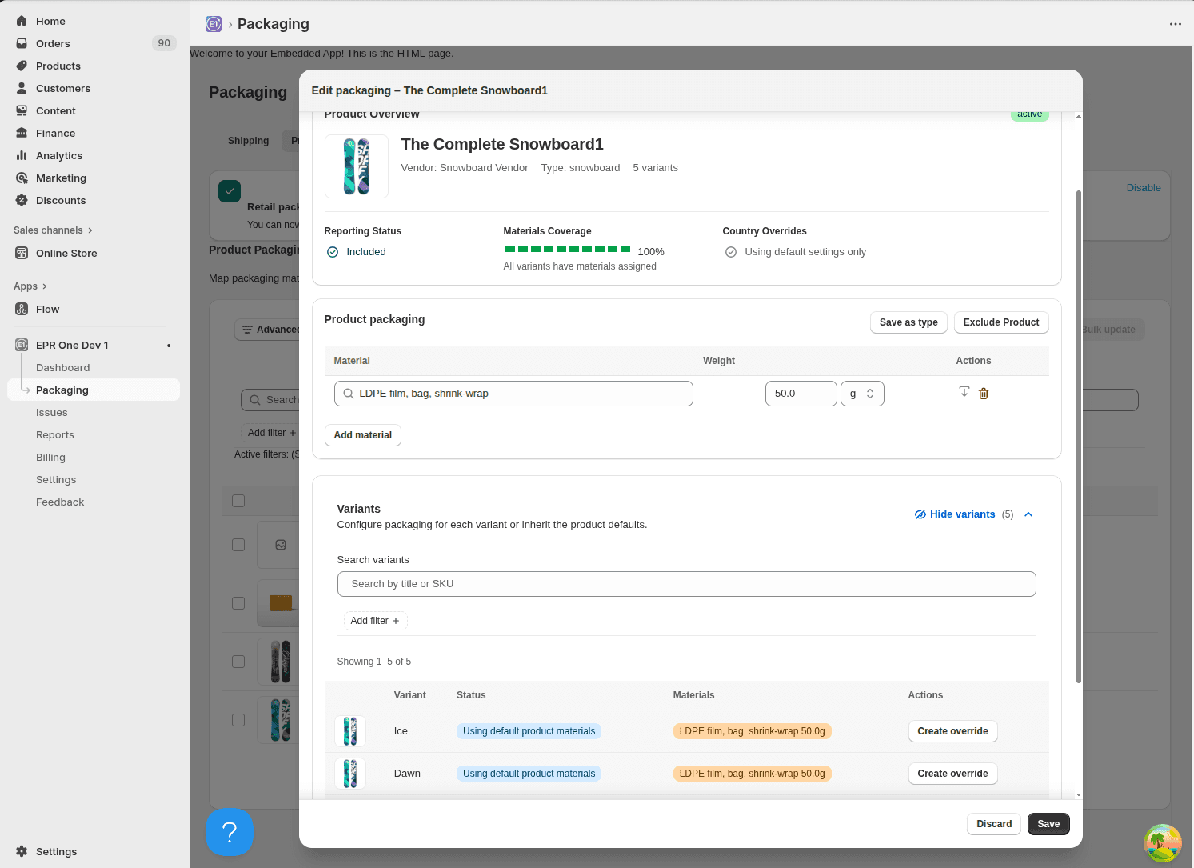The height and width of the screenshot is (868, 1194).
Task: Click the search variants input field
Action: pyautogui.click(x=686, y=584)
